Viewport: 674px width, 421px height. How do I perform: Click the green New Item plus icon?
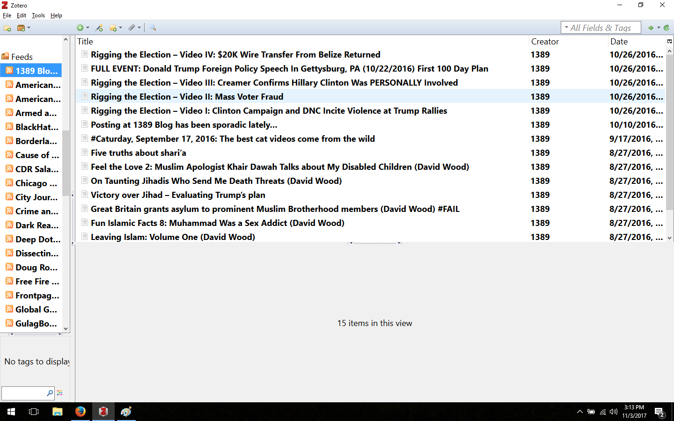pos(80,28)
